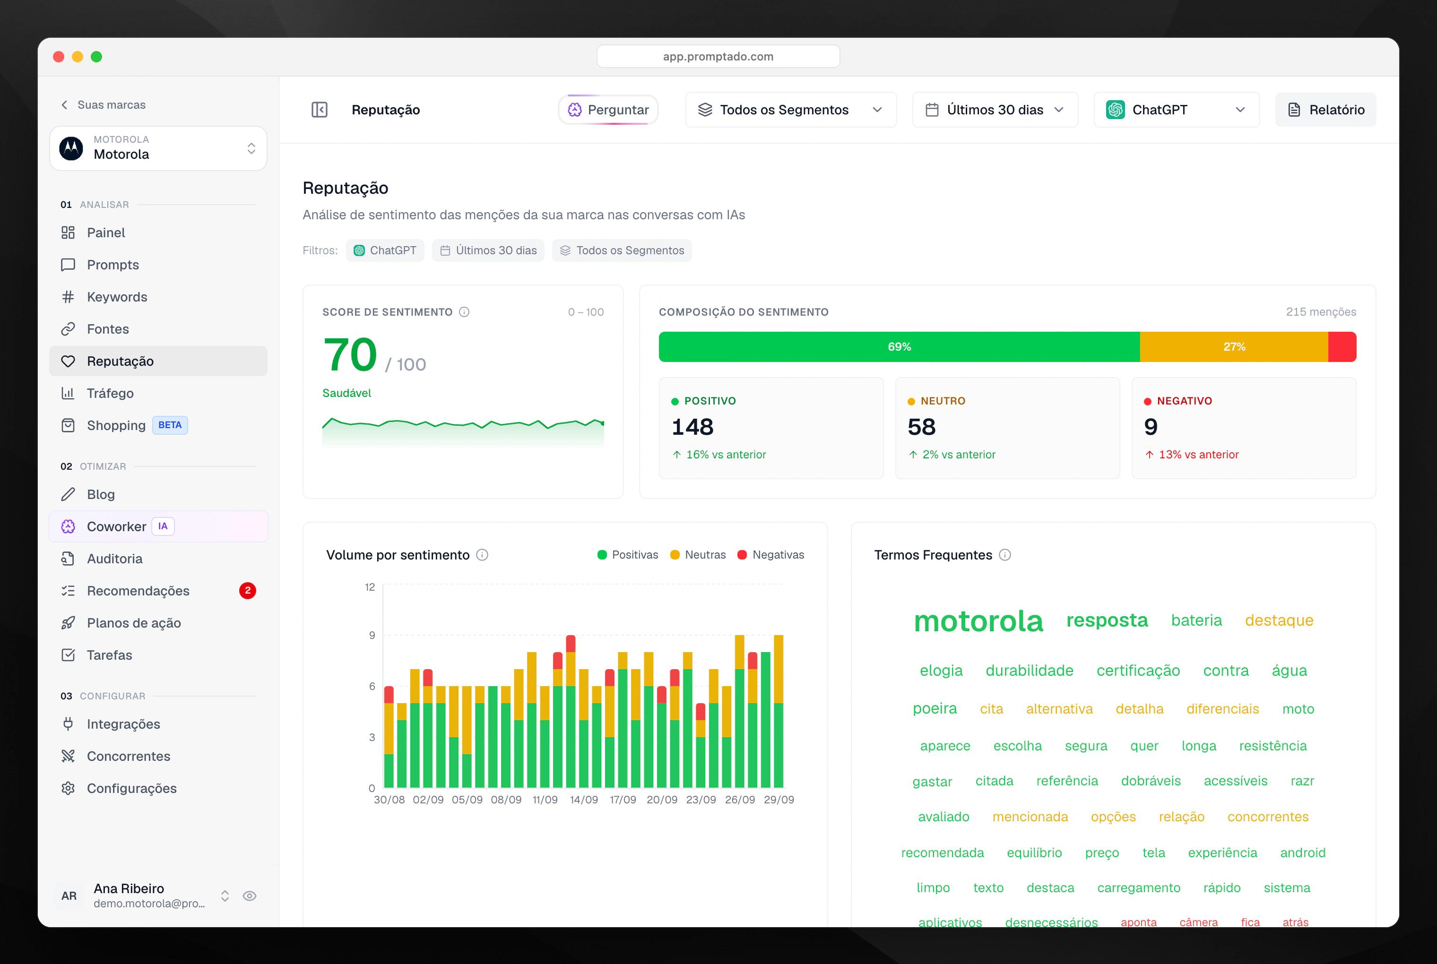This screenshot has height=964, width=1437.
Task: Toggle the eye visibility icon by Ana Ribeiro
Action: (249, 896)
